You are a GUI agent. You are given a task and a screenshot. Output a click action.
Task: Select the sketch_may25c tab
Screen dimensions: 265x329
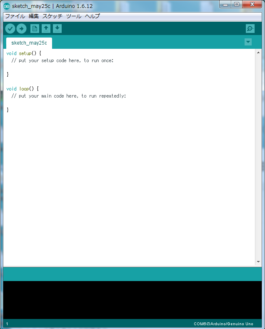29,43
